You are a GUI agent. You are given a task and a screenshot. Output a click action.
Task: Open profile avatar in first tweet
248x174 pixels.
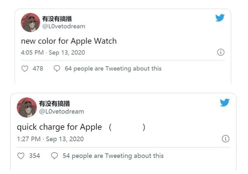pos(29,23)
